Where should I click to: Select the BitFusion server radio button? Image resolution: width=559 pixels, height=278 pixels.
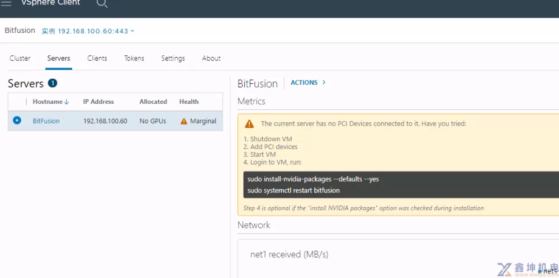pyautogui.click(x=17, y=121)
